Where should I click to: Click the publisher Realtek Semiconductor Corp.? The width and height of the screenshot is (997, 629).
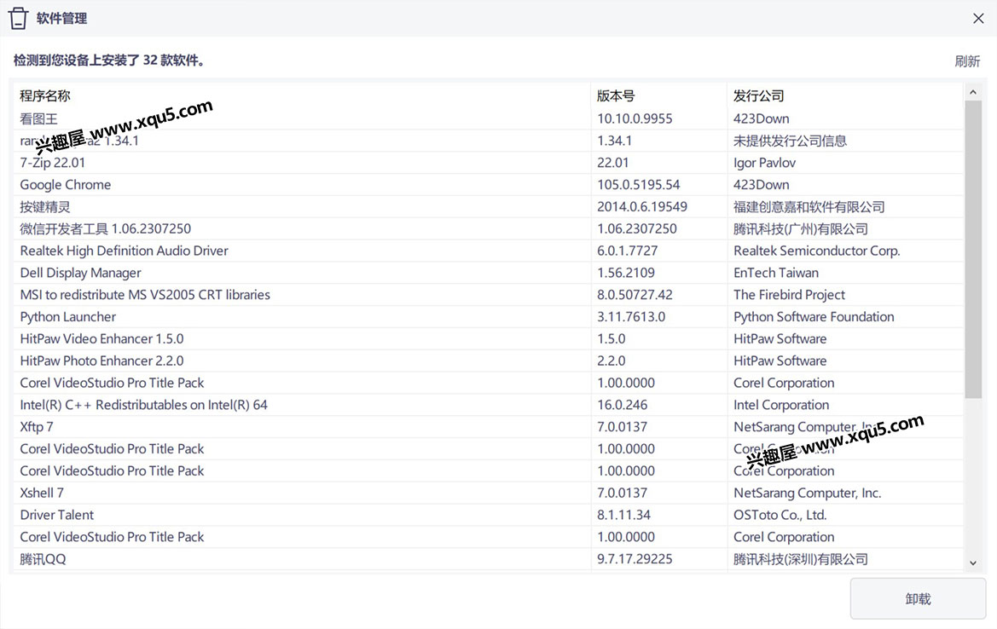(x=816, y=251)
